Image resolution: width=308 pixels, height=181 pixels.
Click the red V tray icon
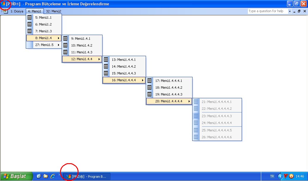pos(286,176)
